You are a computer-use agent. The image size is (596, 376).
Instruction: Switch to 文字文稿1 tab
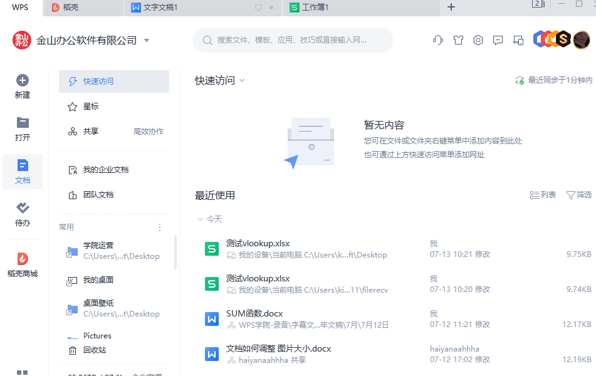(x=203, y=8)
